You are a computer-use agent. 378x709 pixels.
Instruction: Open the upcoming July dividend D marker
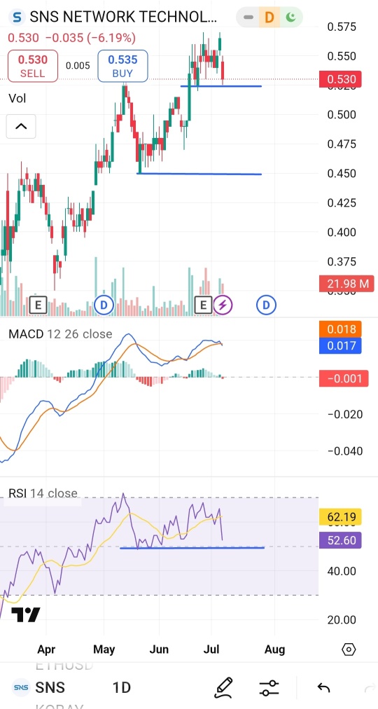click(x=266, y=305)
